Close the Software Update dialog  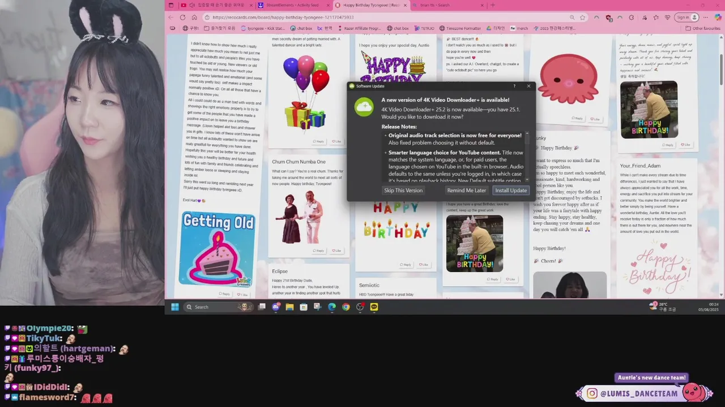[x=528, y=86]
